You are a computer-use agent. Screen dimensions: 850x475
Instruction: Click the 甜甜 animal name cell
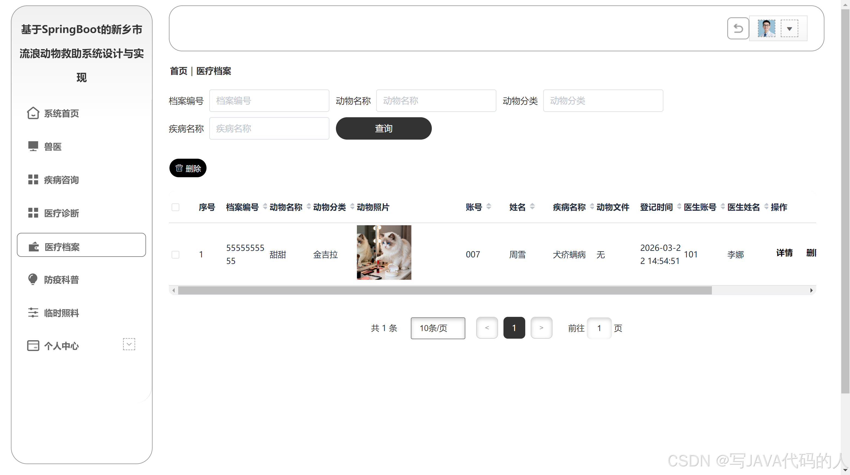click(278, 254)
